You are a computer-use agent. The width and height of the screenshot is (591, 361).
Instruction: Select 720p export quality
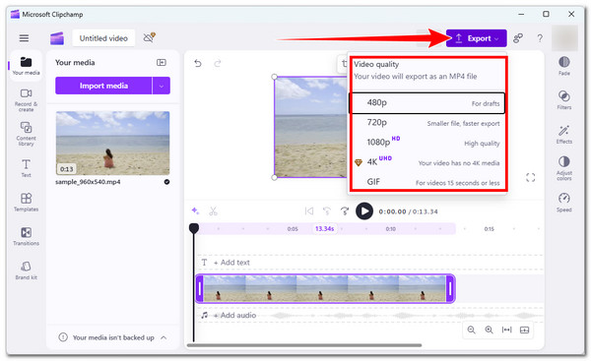click(427, 123)
